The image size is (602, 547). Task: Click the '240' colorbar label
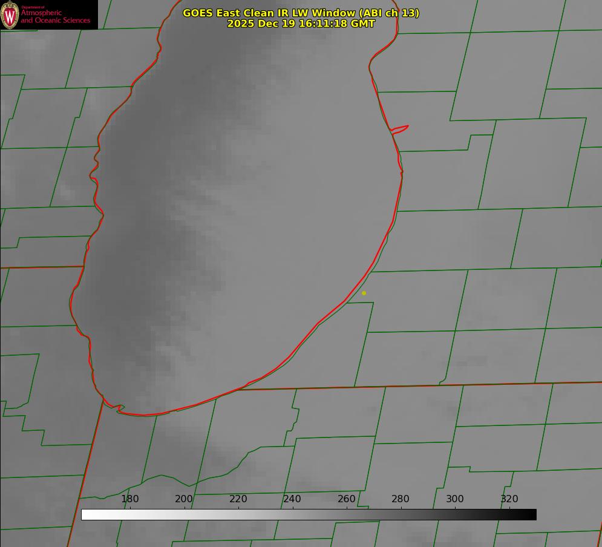(292, 499)
